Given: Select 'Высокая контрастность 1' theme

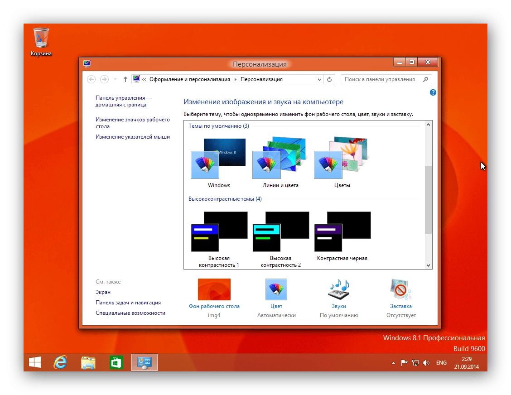Looking at the screenshot, I should [219, 240].
